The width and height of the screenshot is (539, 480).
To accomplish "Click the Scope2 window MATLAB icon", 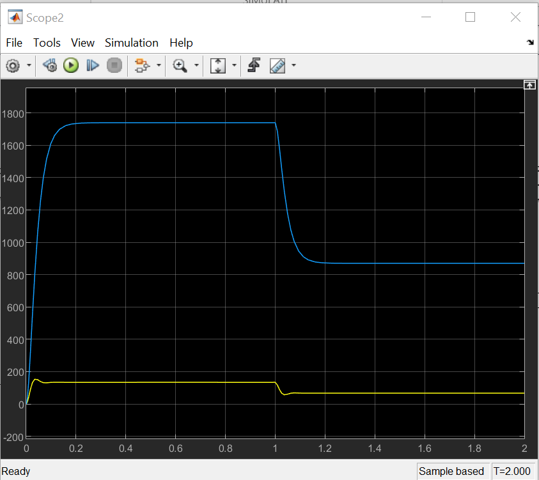I will [15, 17].
